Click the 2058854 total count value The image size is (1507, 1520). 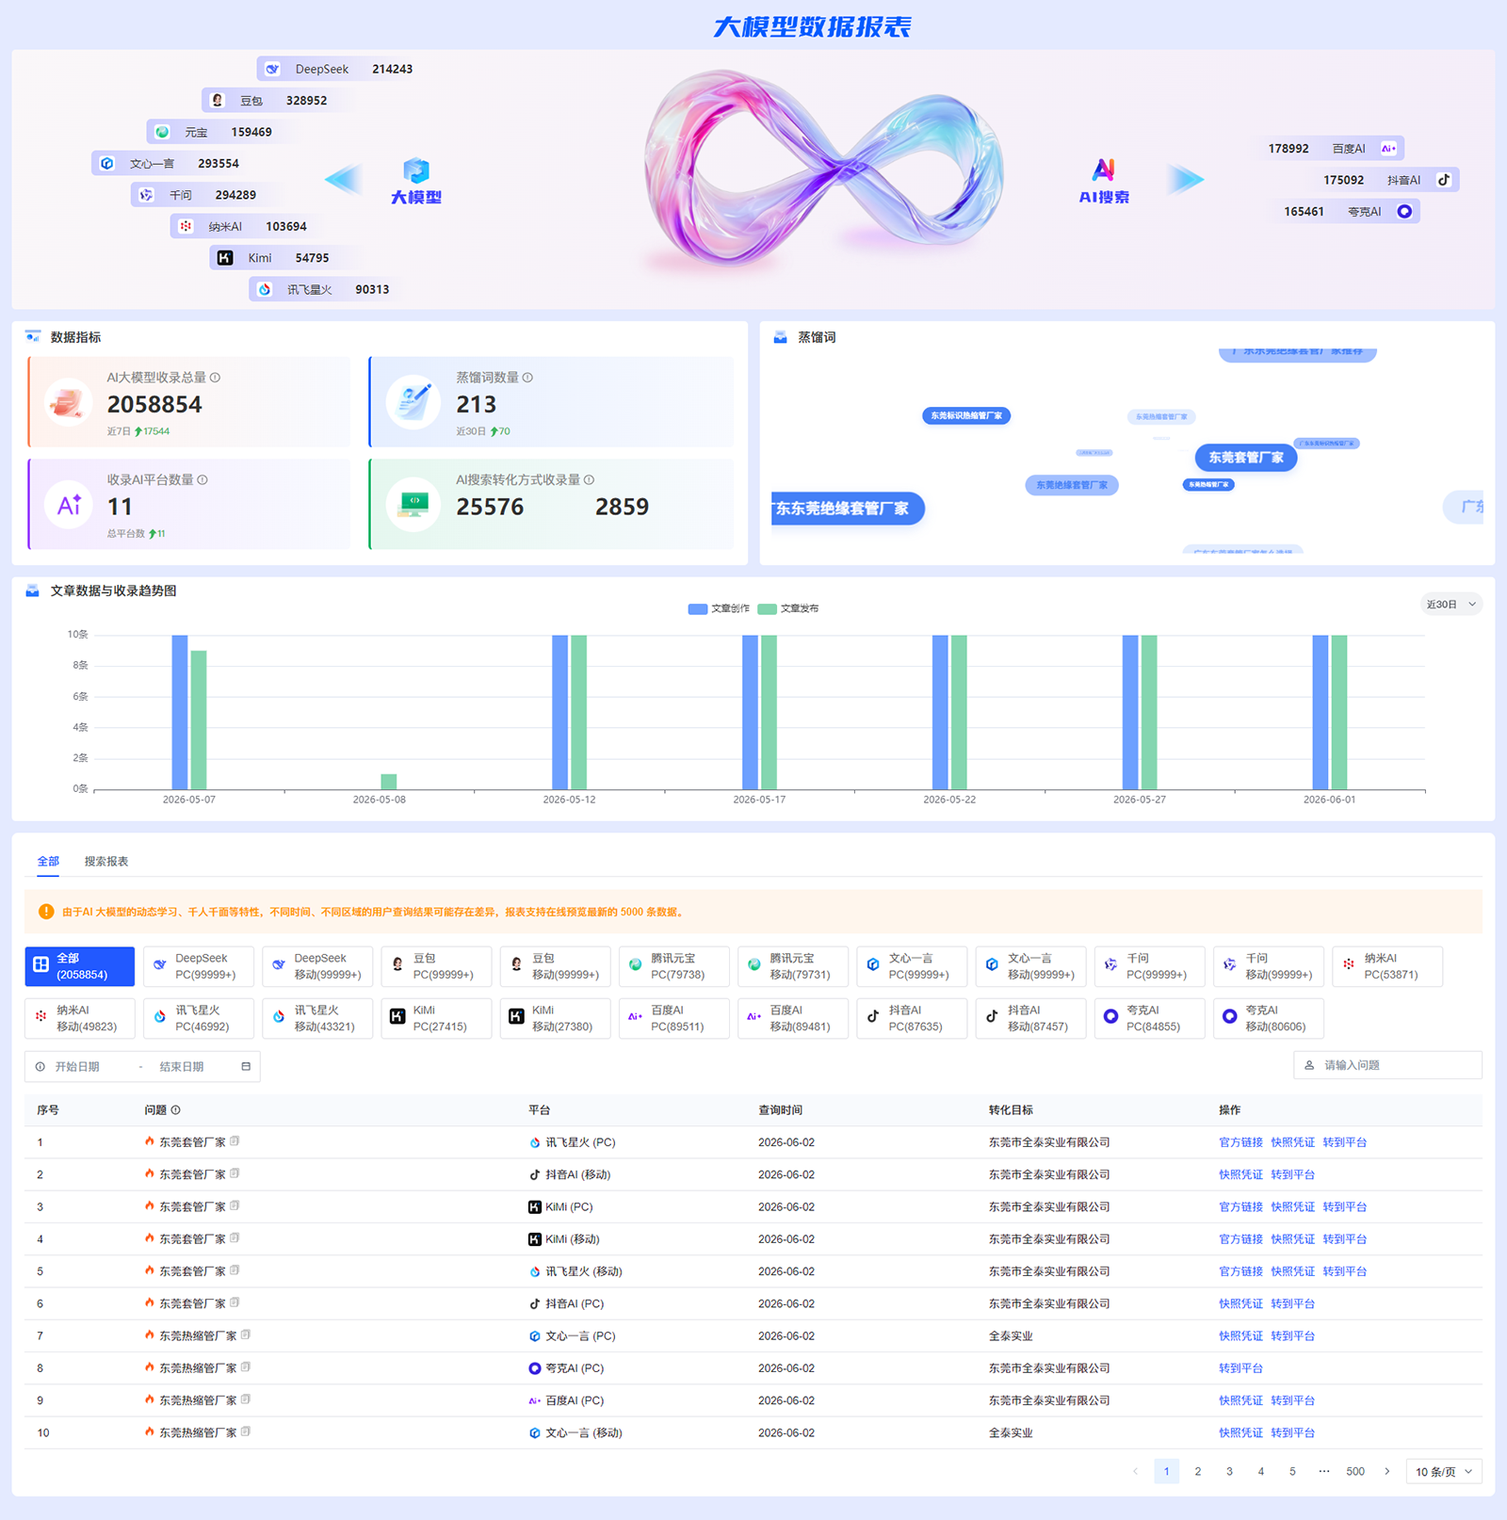154,405
